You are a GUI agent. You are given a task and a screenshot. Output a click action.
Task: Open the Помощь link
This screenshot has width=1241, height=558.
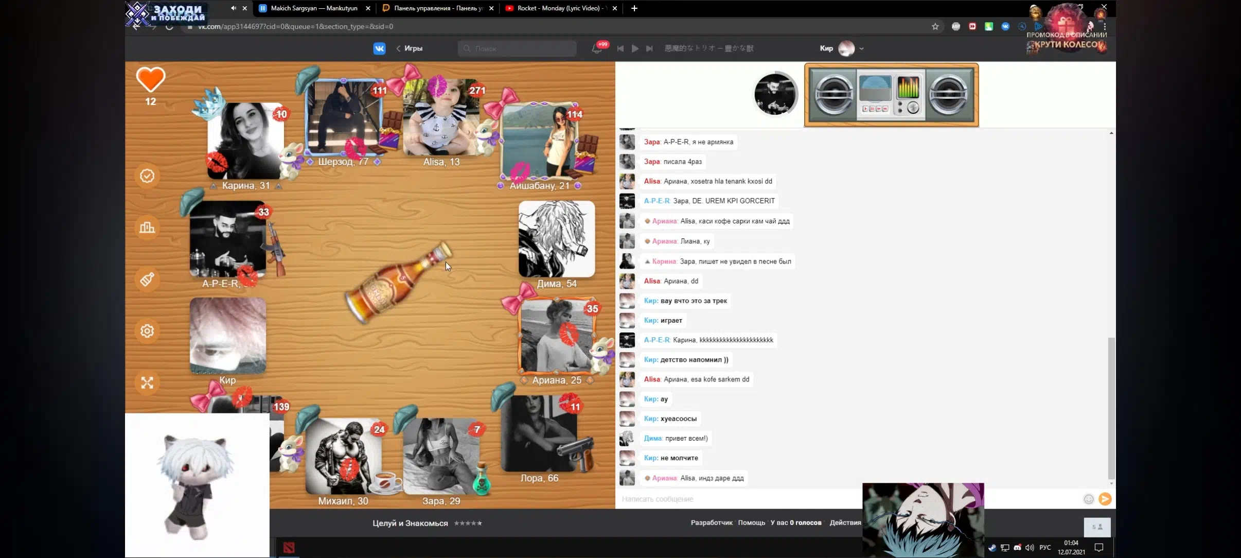752,523
